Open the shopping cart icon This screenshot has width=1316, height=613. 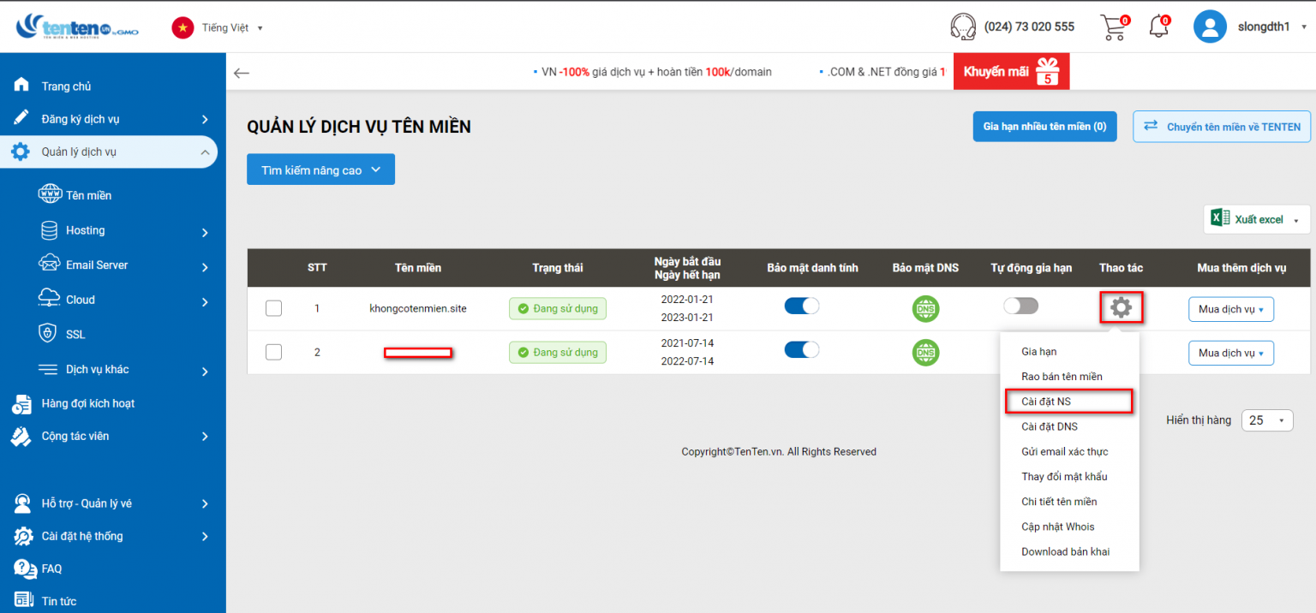[1113, 27]
